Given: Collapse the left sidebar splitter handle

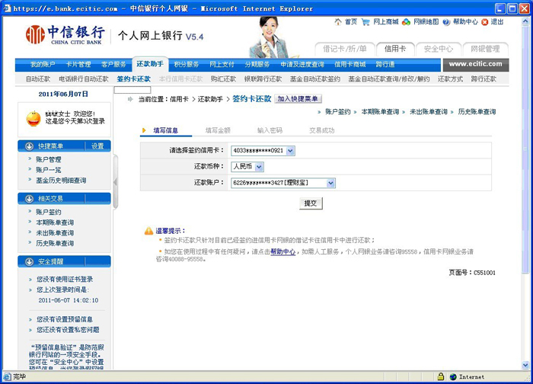Looking at the screenshot, I should (x=116, y=182).
